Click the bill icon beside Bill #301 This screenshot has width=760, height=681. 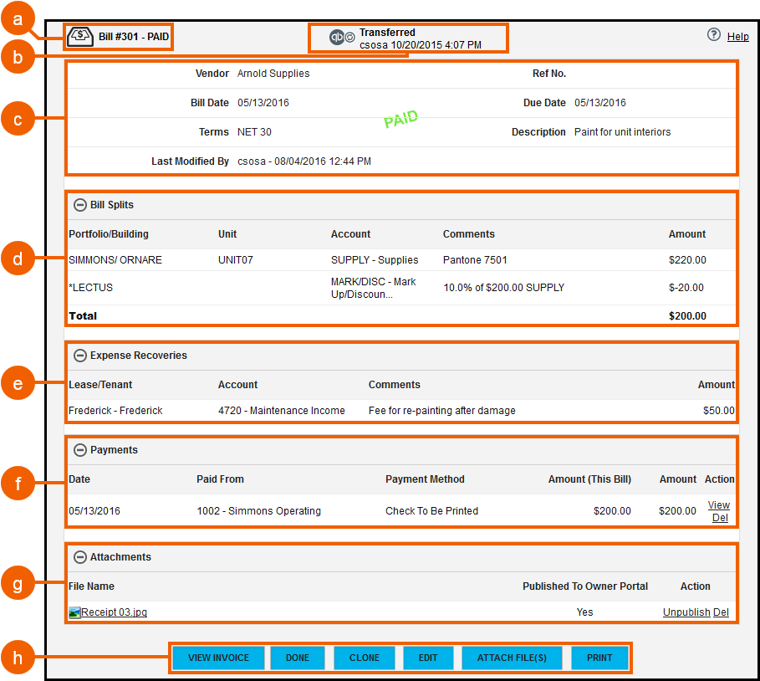tap(80, 36)
